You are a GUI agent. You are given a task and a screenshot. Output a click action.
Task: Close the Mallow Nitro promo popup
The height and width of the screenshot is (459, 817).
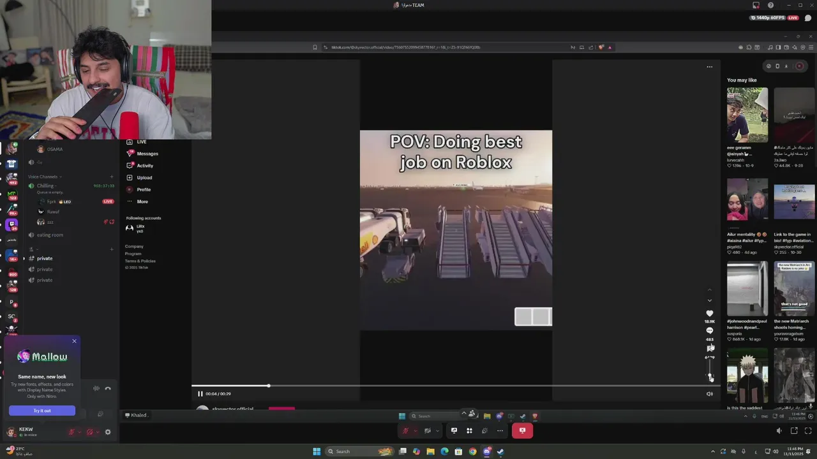click(x=74, y=342)
